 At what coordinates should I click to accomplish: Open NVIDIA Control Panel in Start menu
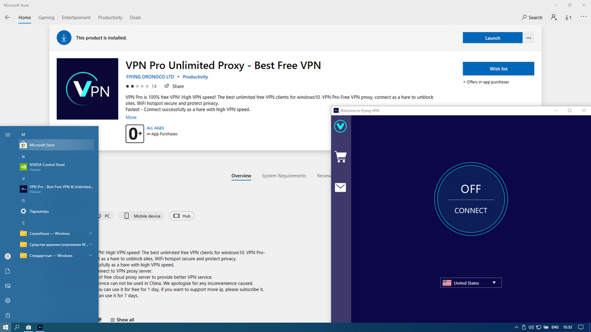tap(56, 166)
